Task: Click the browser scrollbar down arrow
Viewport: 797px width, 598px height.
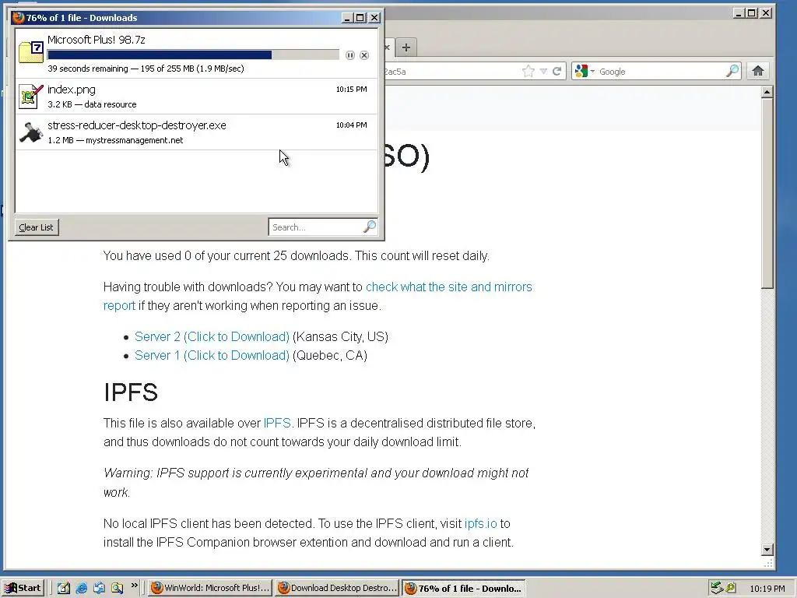Action: (767, 549)
